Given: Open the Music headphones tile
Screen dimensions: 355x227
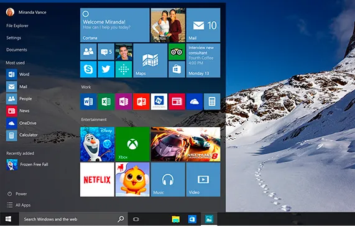Looking at the screenshot, I should [168, 180].
